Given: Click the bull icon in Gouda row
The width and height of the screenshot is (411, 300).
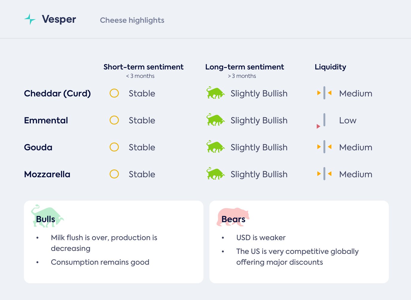Looking at the screenshot, I should [215, 147].
